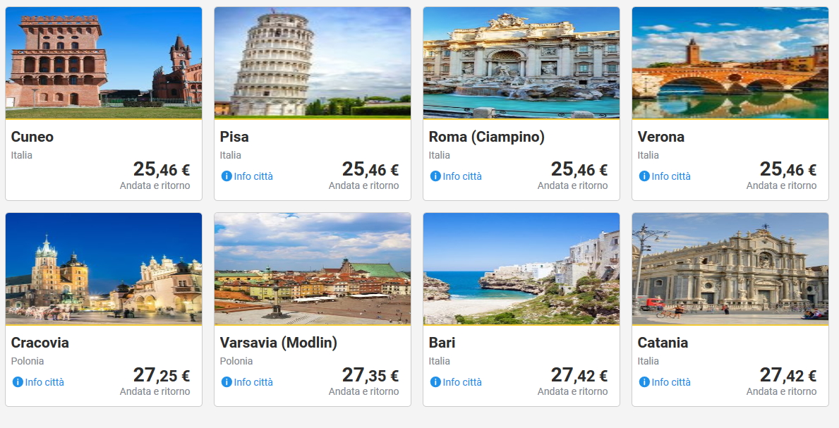Viewport: 839px width, 428px height.
Task: Open the Catania cathedral image
Action: (x=730, y=269)
